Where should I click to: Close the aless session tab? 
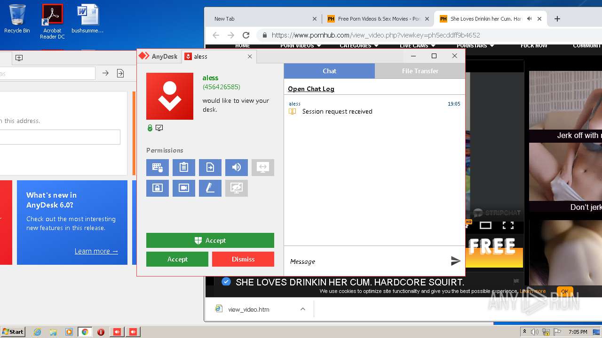[x=250, y=56]
